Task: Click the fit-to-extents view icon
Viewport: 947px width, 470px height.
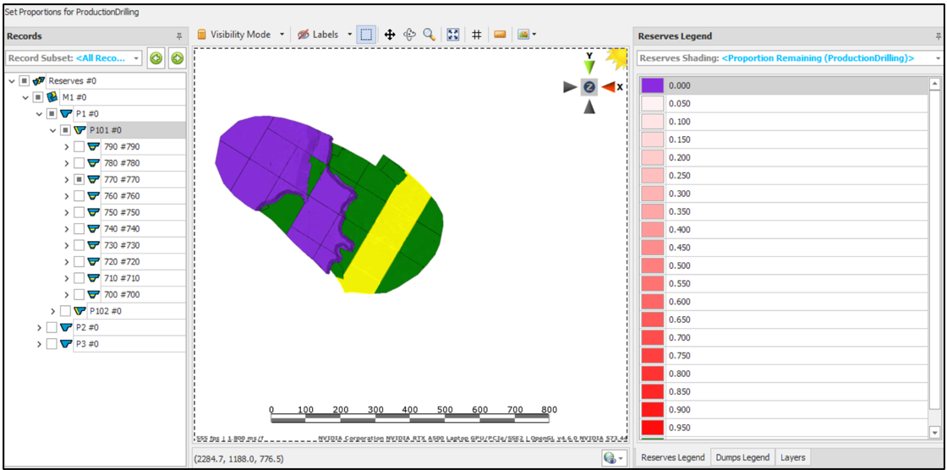Action: tap(453, 35)
